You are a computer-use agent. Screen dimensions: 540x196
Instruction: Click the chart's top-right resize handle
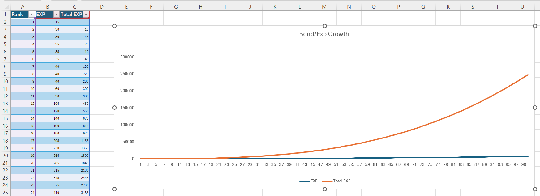535,26
